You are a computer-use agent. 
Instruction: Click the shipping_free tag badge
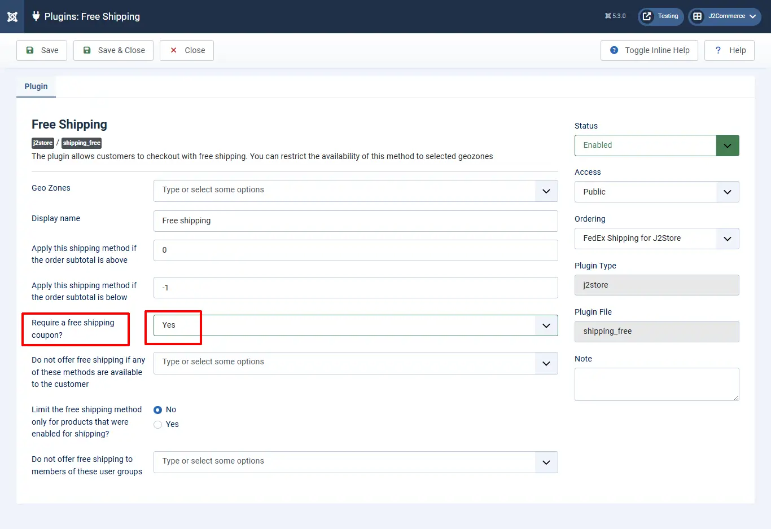82,143
